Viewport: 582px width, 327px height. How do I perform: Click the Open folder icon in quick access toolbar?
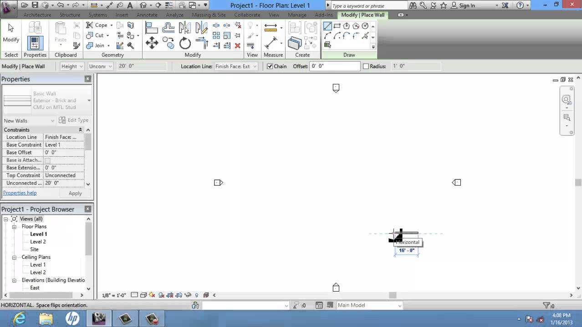(x=24, y=5)
